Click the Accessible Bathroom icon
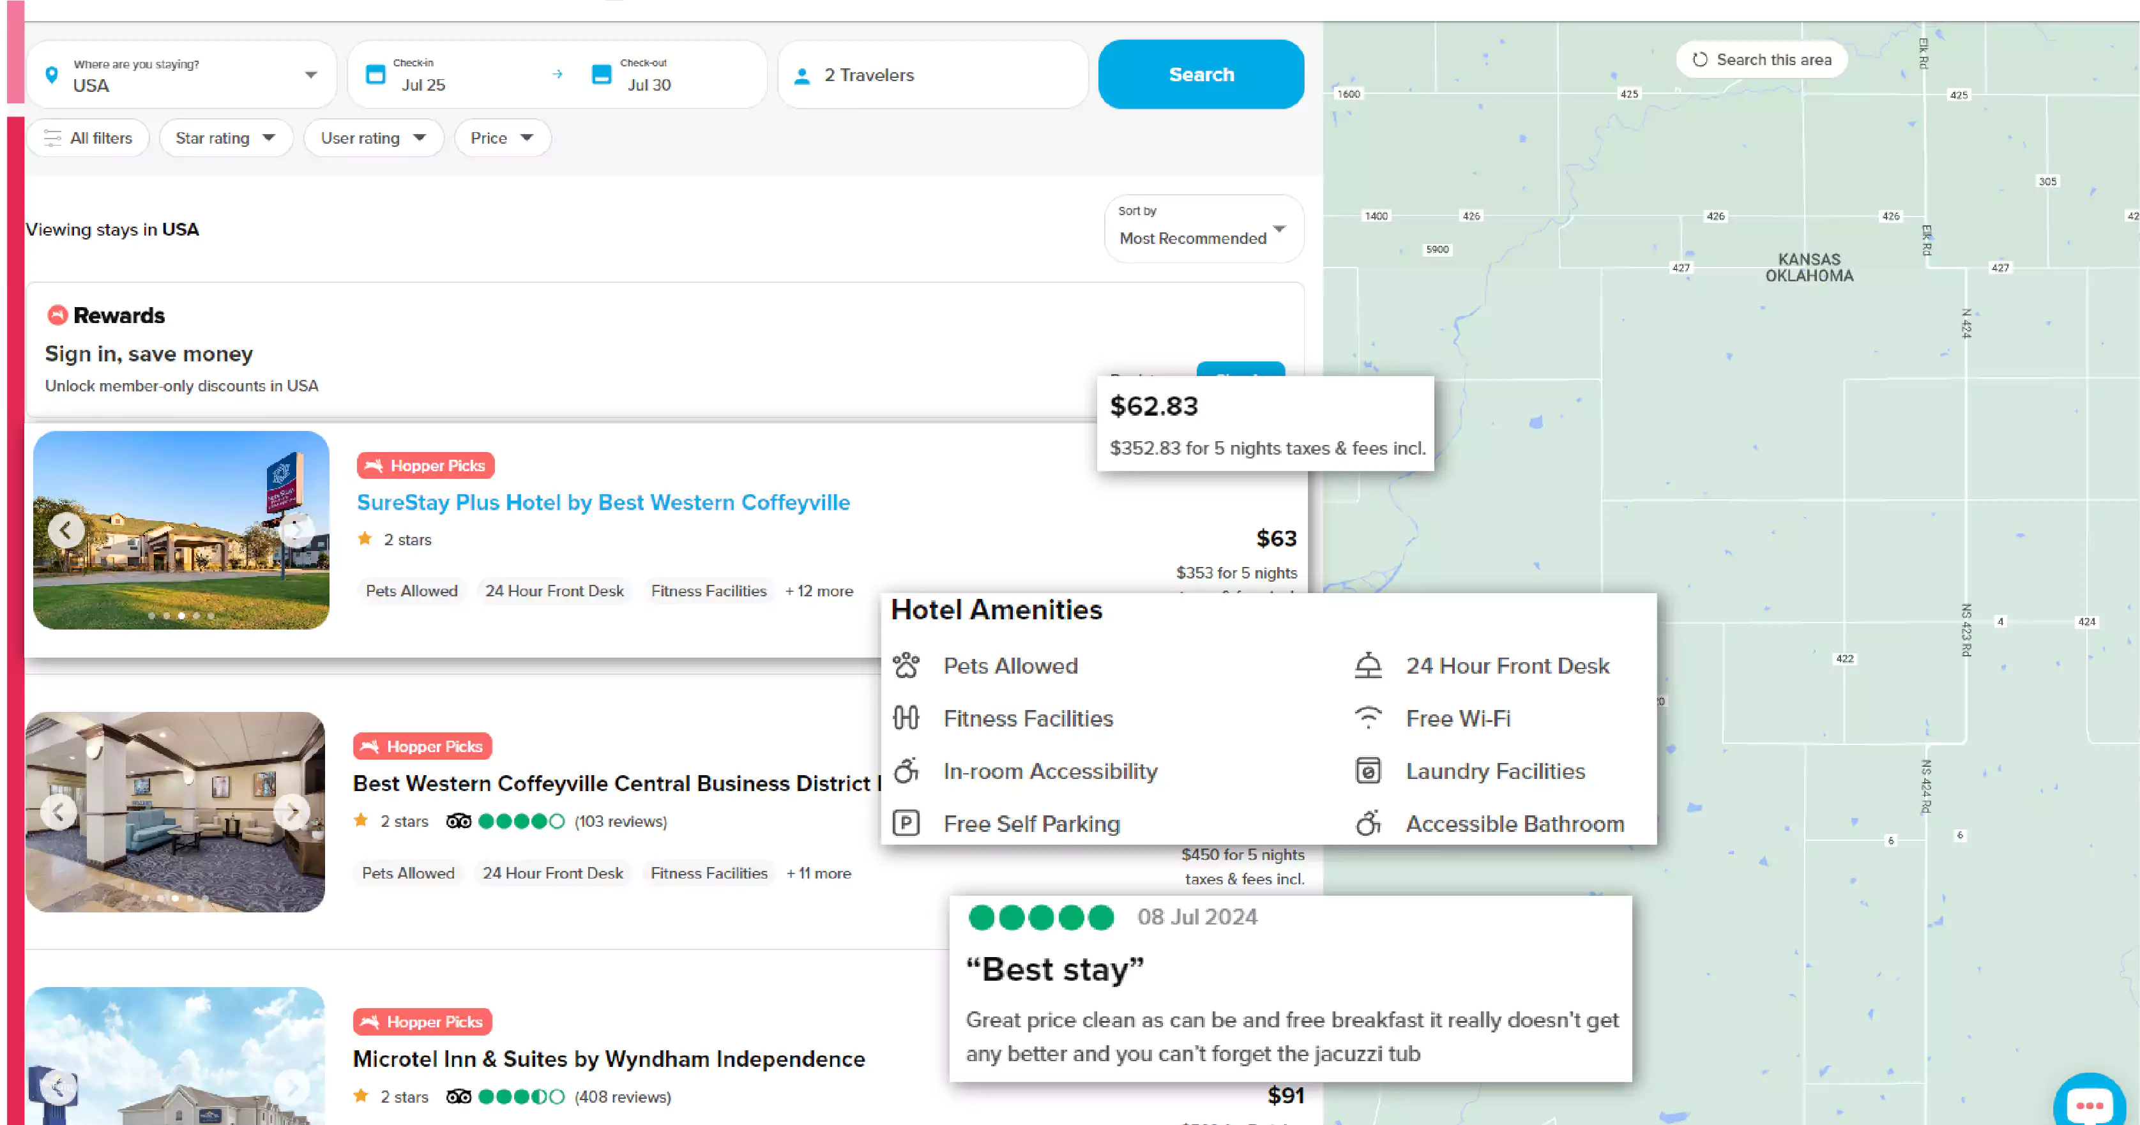This screenshot has width=2140, height=1125. (1369, 824)
